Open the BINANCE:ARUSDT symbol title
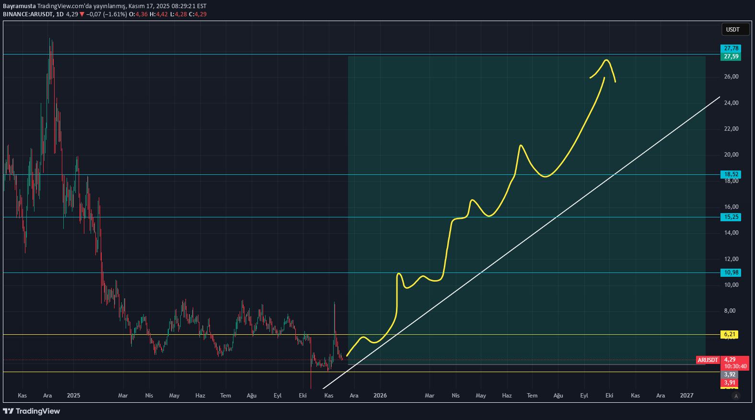Screen dimensions: 755x420 tap(28, 14)
